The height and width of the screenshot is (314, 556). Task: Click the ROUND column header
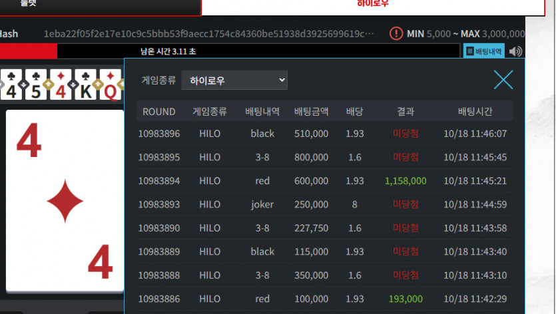159,112
